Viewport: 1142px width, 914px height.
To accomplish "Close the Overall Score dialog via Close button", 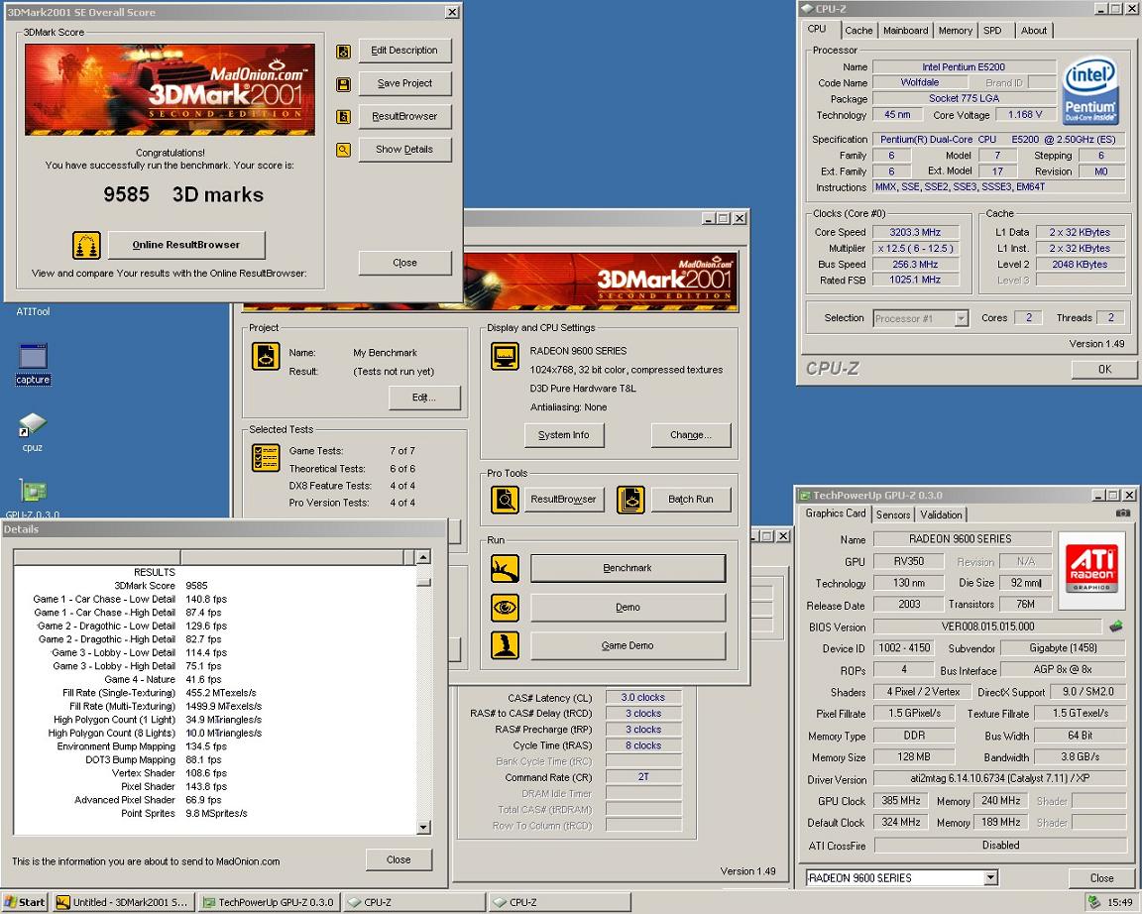I will (404, 263).
